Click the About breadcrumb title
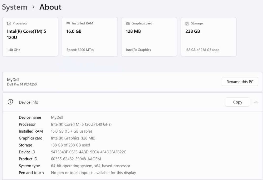The width and height of the screenshot is (263, 180). pyautogui.click(x=50, y=7)
